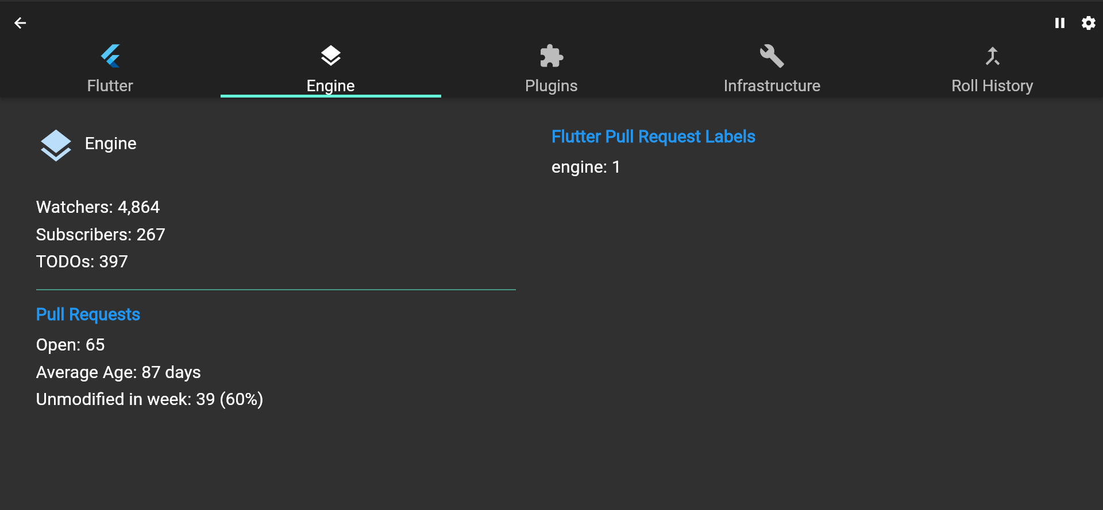Click the back arrow
The image size is (1103, 510).
coord(21,23)
